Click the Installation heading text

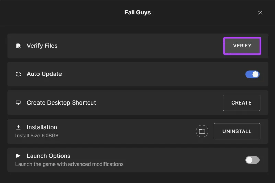42,127
